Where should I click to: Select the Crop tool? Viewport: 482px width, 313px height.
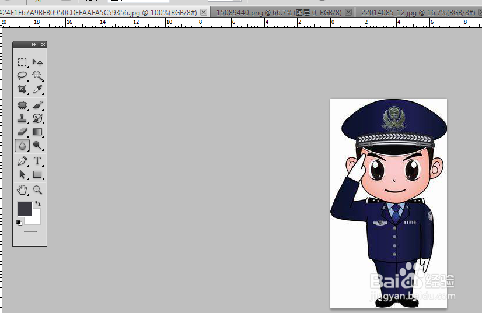tap(22, 89)
